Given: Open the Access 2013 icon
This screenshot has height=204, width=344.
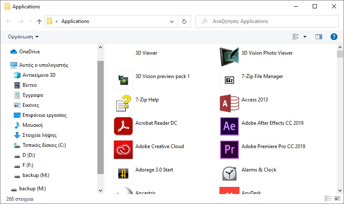Looking at the screenshot, I should pyautogui.click(x=229, y=103).
